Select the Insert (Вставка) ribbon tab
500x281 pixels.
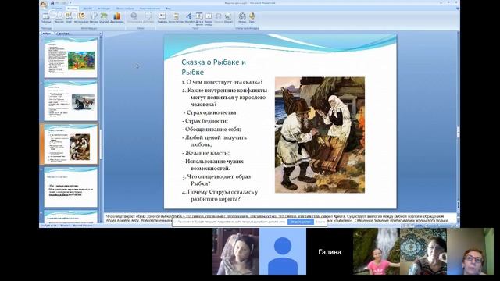tap(72, 9)
